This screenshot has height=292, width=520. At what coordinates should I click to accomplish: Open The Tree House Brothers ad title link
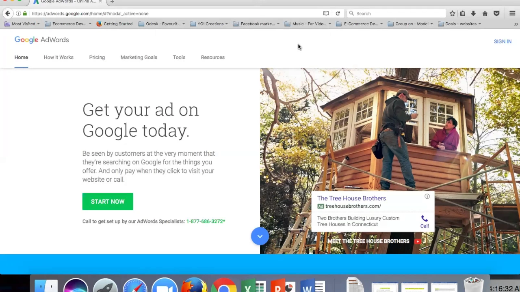[351, 198]
